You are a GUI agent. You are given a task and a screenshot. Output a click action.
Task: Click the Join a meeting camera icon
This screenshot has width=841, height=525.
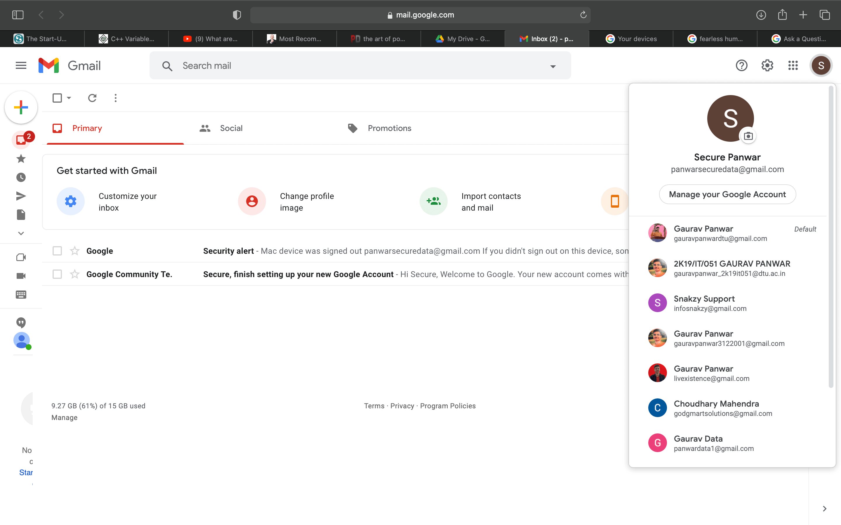point(21,276)
